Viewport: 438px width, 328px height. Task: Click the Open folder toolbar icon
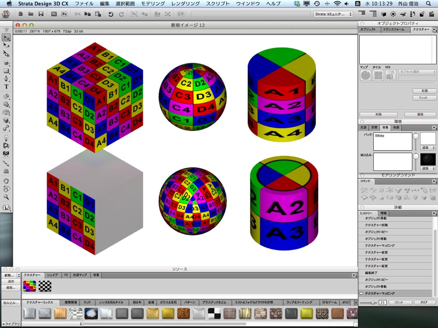31,14
